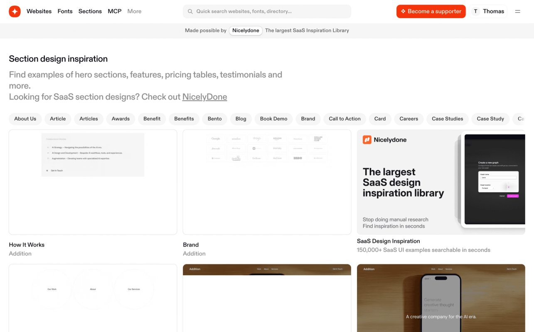This screenshot has width=534, height=332.
Task: Go to Sections page
Action: pos(90,11)
